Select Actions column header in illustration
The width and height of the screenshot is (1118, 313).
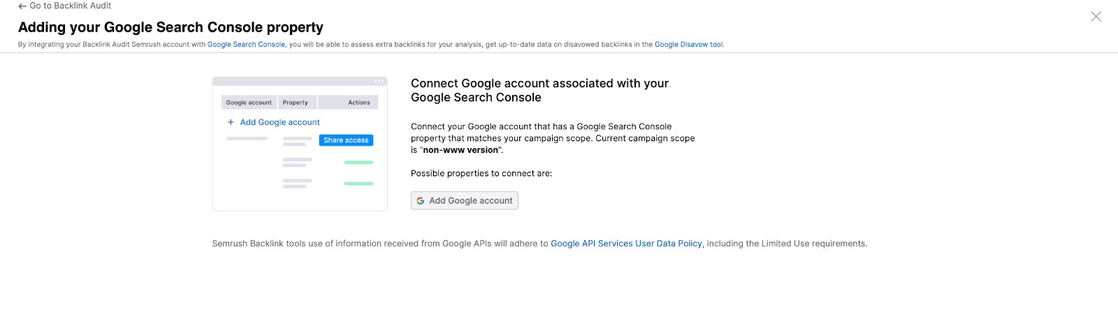tap(359, 103)
